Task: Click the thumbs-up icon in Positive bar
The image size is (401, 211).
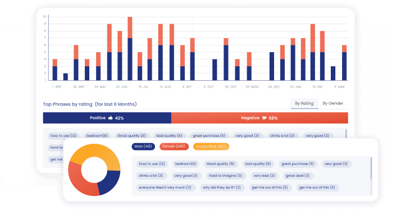Action: click(111, 118)
